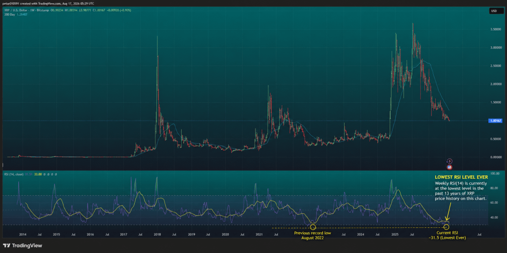Select the XRP / U.S. Dollar symbol title
This screenshot has width=507, height=253.
(15, 10)
